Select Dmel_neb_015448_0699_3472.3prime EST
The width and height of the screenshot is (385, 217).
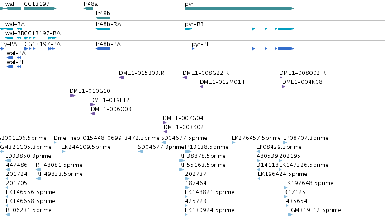55,143
